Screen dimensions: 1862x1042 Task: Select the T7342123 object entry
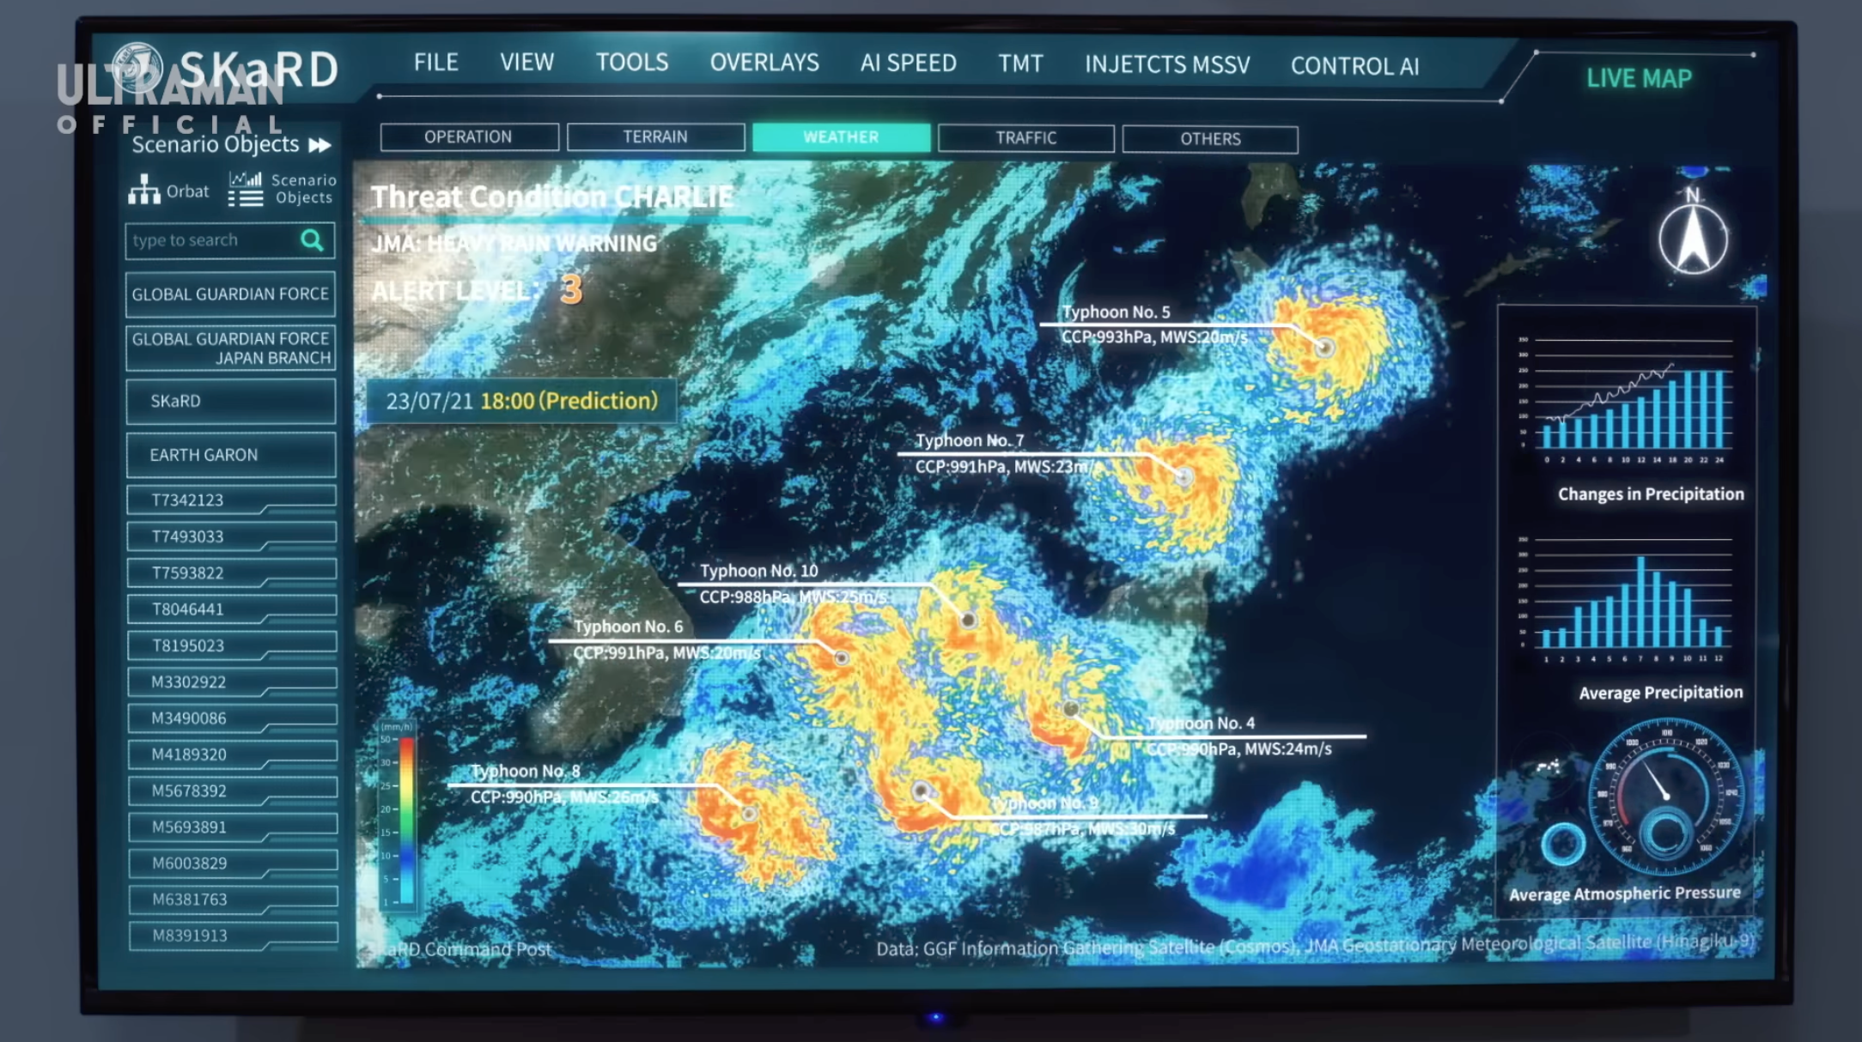(x=230, y=500)
